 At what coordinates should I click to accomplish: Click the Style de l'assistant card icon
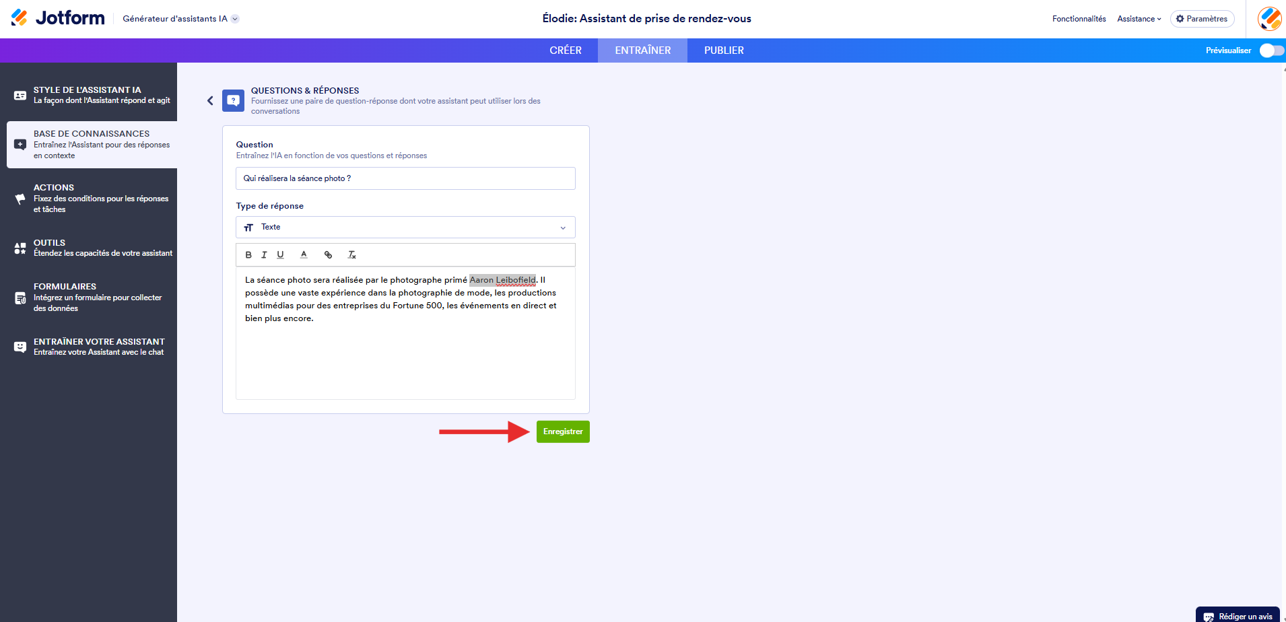click(20, 96)
